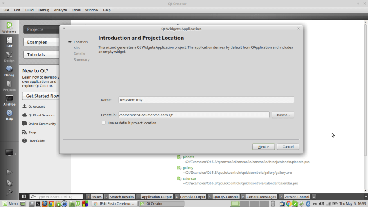Click Get Started Now button
The height and width of the screenshot is (207, 368).
pyautogui.click(x=41, y=96)
